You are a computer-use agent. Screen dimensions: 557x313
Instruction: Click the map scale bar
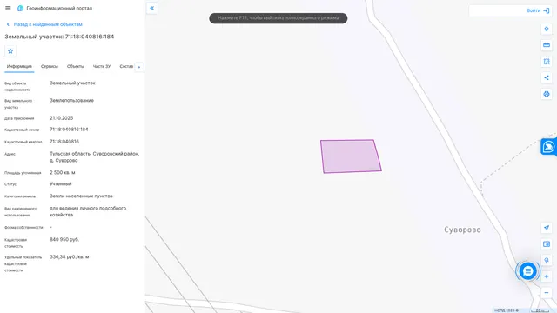click(x=540, y=310)
